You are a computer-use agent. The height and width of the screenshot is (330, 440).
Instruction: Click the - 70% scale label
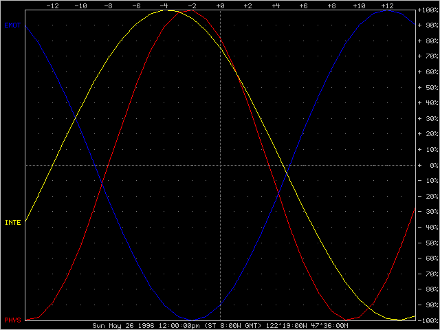(428, 274)
